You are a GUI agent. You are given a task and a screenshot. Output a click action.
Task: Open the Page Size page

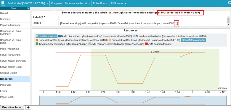click(15, 85)
